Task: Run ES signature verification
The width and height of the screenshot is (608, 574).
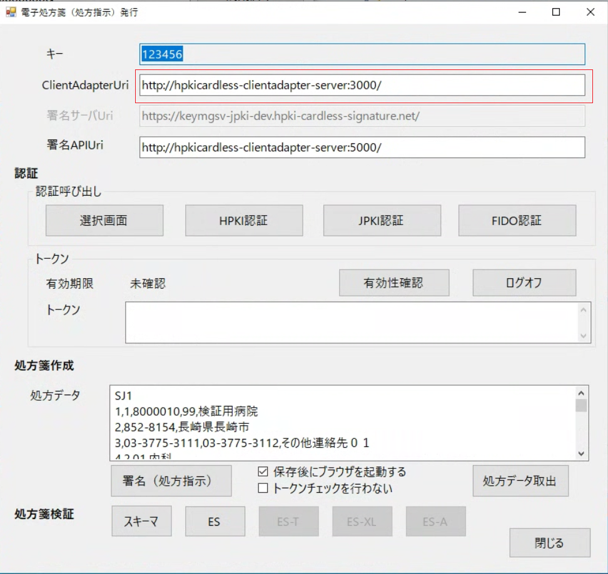Action: coord(215,521)
